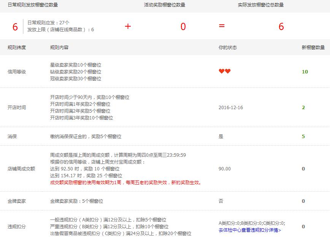Select the 金牌卖家 row label
330x237 pixels.
[17, 201]
